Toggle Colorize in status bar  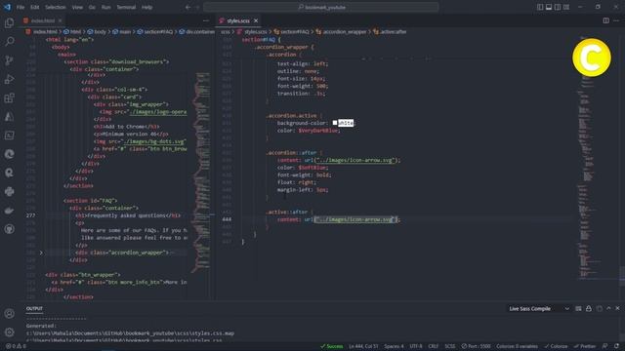pos(556,346)
